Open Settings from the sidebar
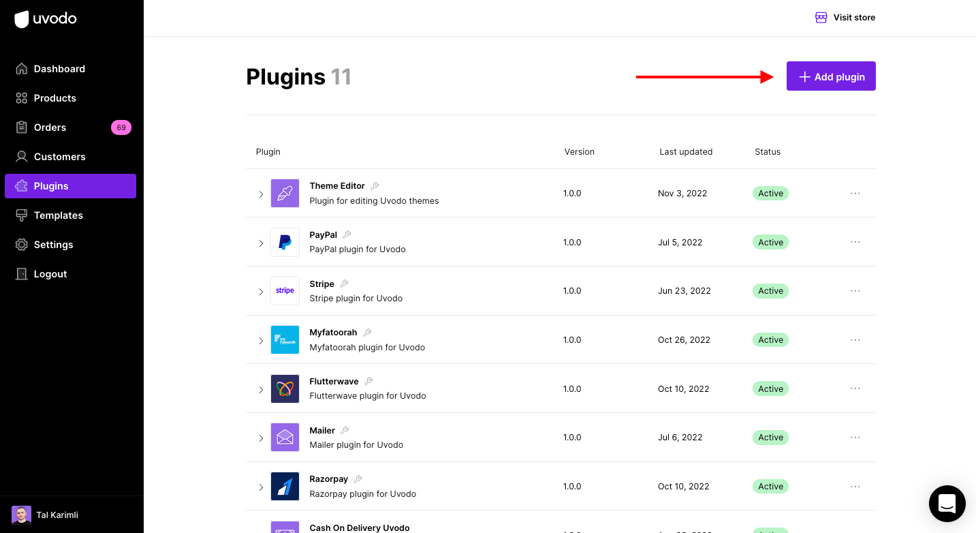The image size is (976, 533). pyautogui.click(x=70, y=245)
